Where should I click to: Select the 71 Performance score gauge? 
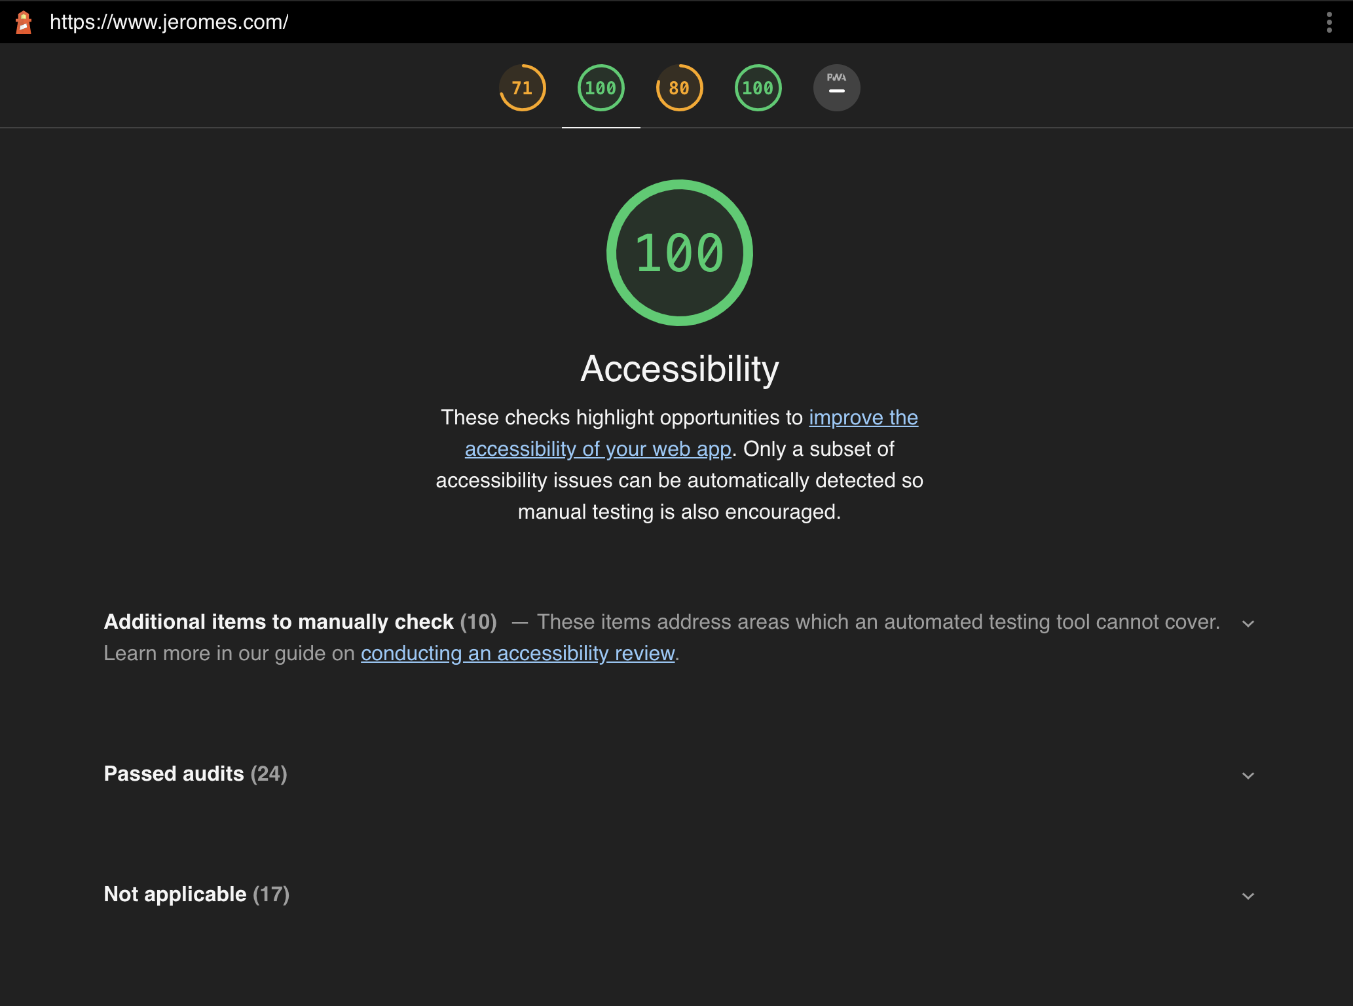tap(522, 88)
